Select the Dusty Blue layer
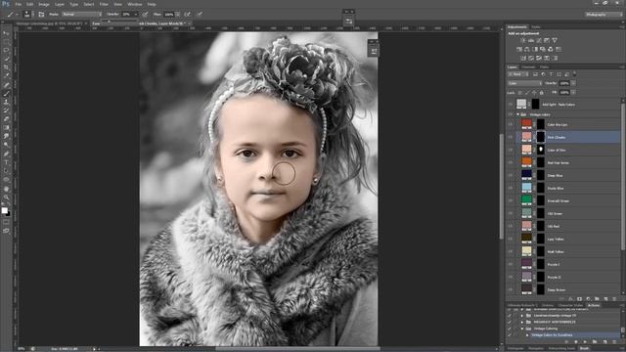 568,189
